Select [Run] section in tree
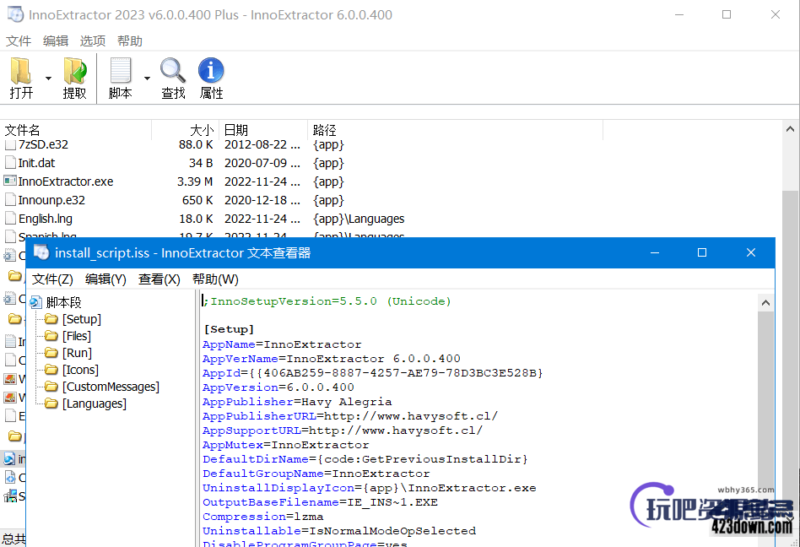Screen dimensions: 800x547 [x=77, y=353]
